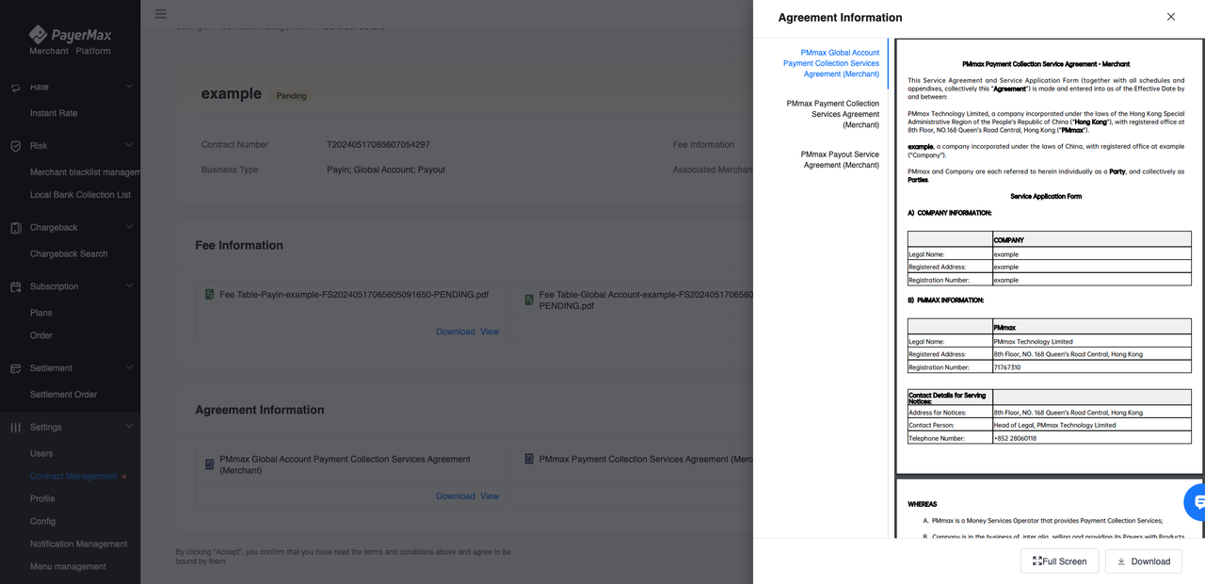1205x584 pixels.
Task: Collapse the Rate menu chevron
Action: click(129, 87)
